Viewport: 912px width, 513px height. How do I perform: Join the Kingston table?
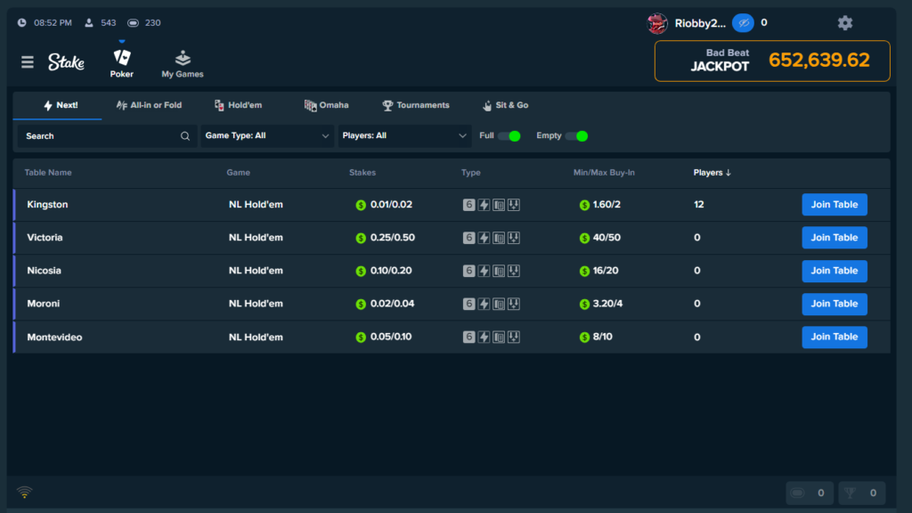tap(834, 205)
